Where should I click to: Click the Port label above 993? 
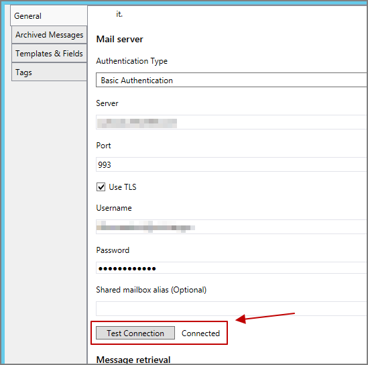[103, 146]
